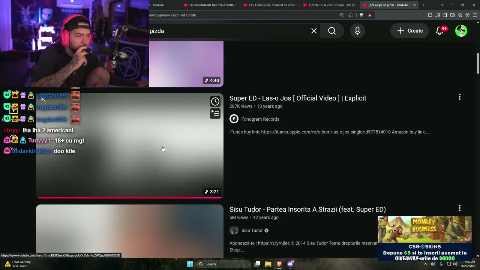The width and height of the screenshot is (480, 270).
Task: Click the zoom magnifier icon in address bar
Action: 342,15
